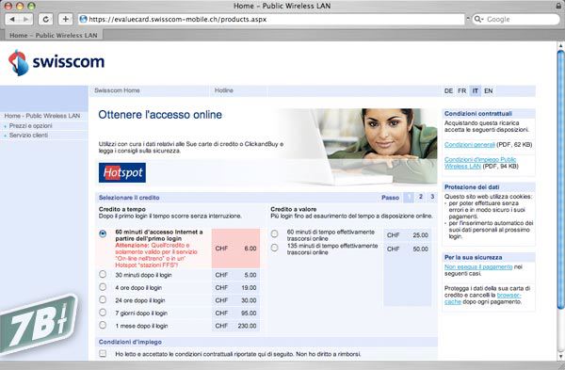Open Servizio clienti sidebar link

tap(28, 136)
